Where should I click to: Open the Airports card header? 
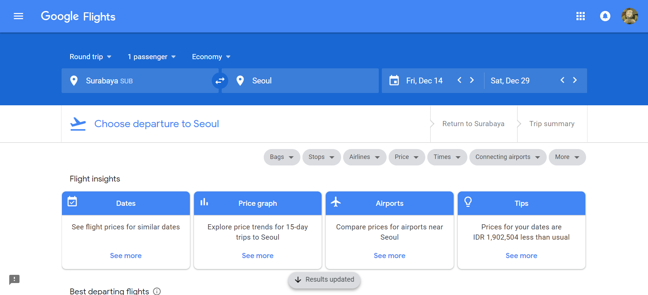tap(390, 203)
